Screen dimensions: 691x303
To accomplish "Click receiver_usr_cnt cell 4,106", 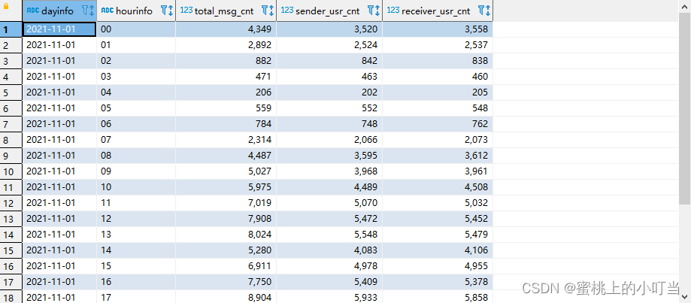I will [438, 250].
